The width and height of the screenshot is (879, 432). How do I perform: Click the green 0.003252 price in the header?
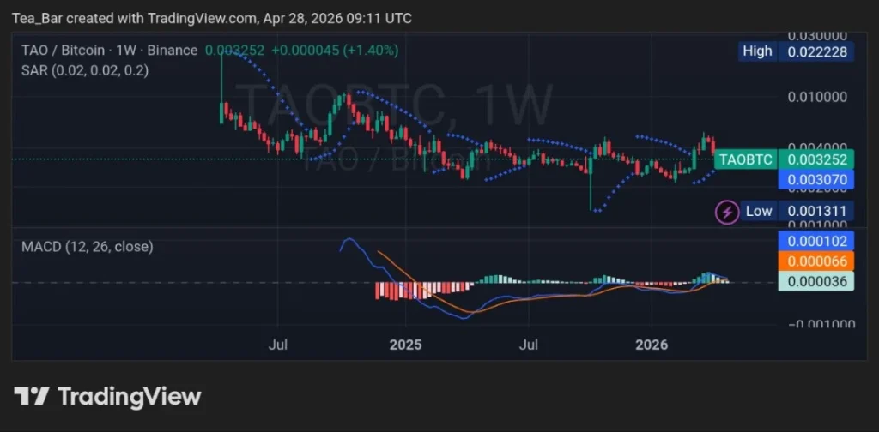tap(234, 51)
